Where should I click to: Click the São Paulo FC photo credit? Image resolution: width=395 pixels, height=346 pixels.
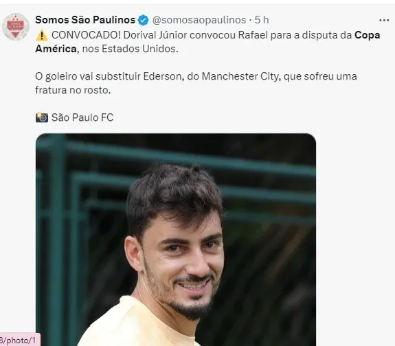(x=82, y=117)
